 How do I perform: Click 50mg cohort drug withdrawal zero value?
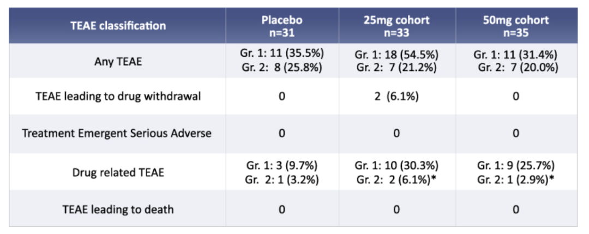[x=515, y=97]
